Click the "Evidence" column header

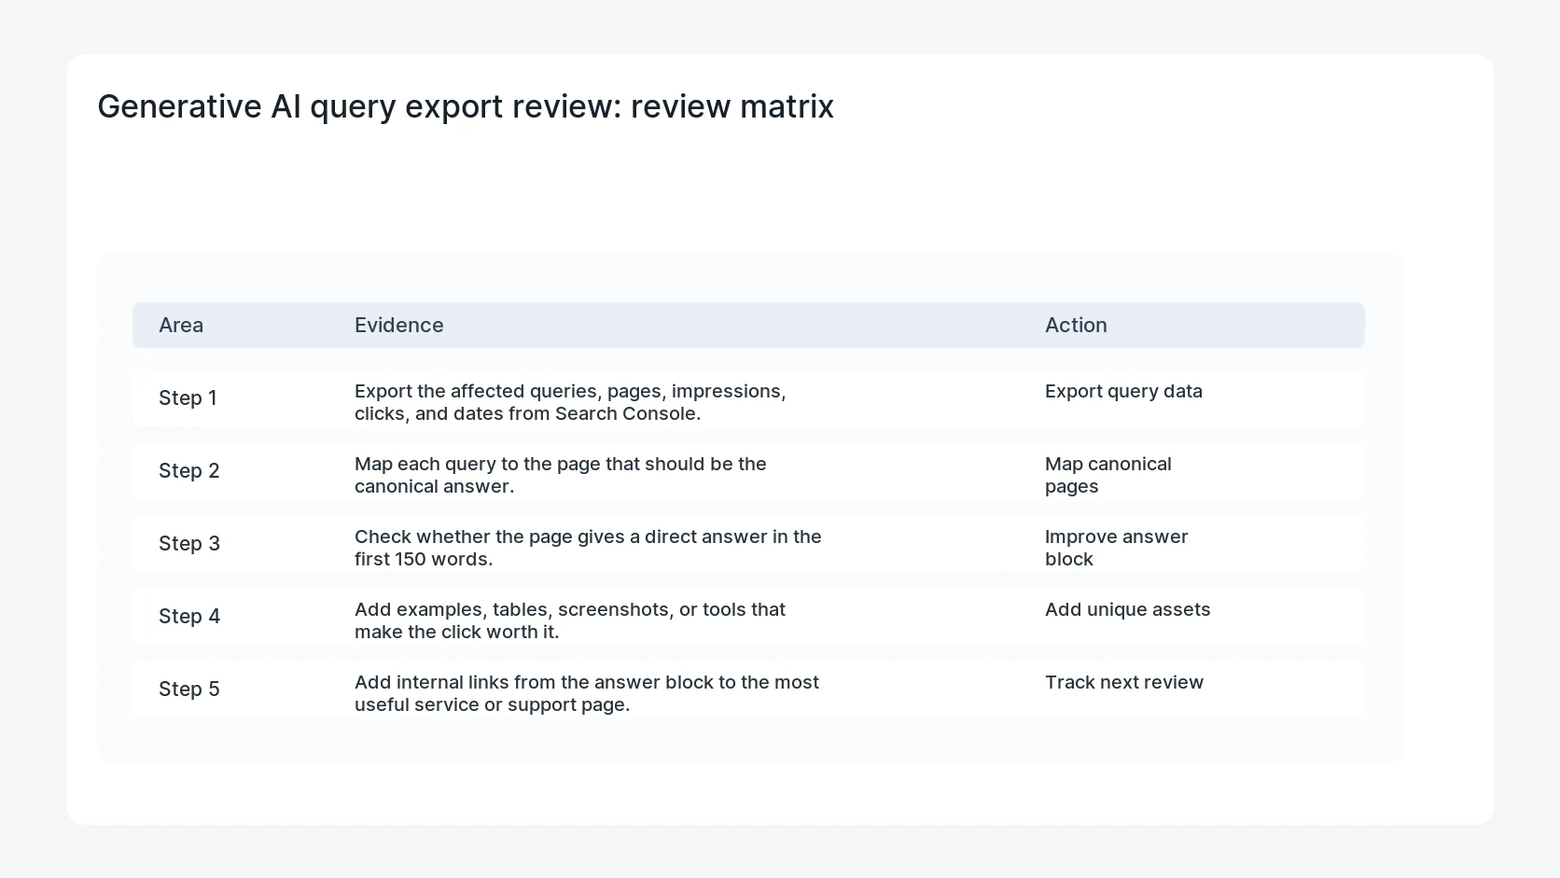[x=399, y=325]
